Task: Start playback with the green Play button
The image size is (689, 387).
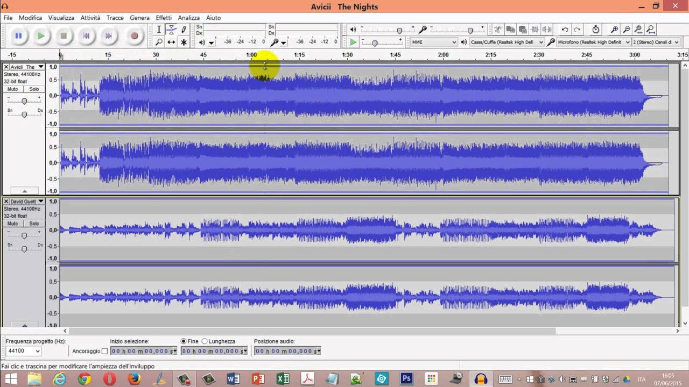Action: point(41,36)
